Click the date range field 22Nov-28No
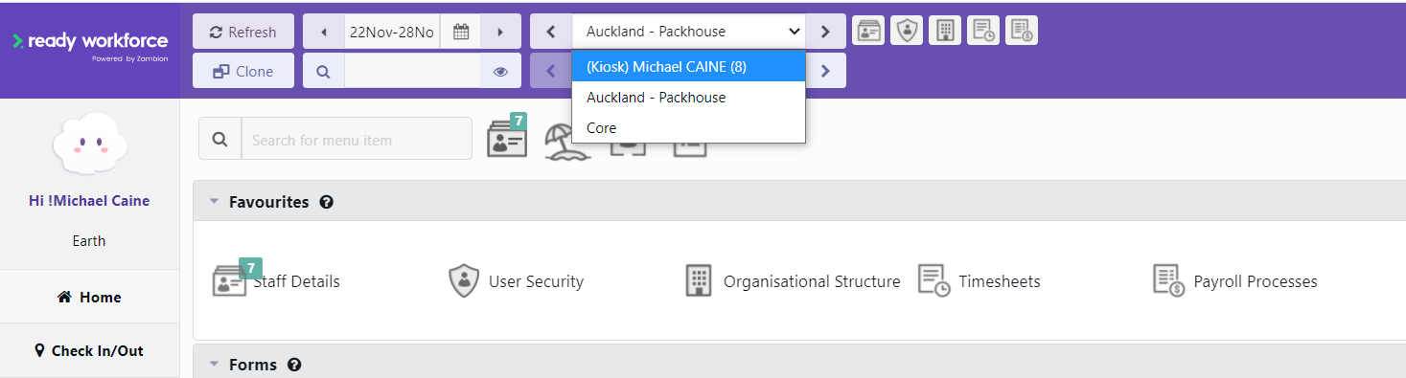Screen dimensions: 1406x378 click(392, 32)
